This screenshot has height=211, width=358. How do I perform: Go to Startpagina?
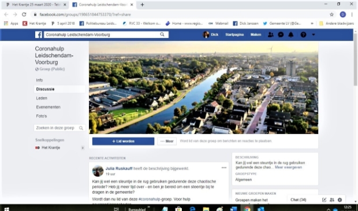click(x=234, y=35)
